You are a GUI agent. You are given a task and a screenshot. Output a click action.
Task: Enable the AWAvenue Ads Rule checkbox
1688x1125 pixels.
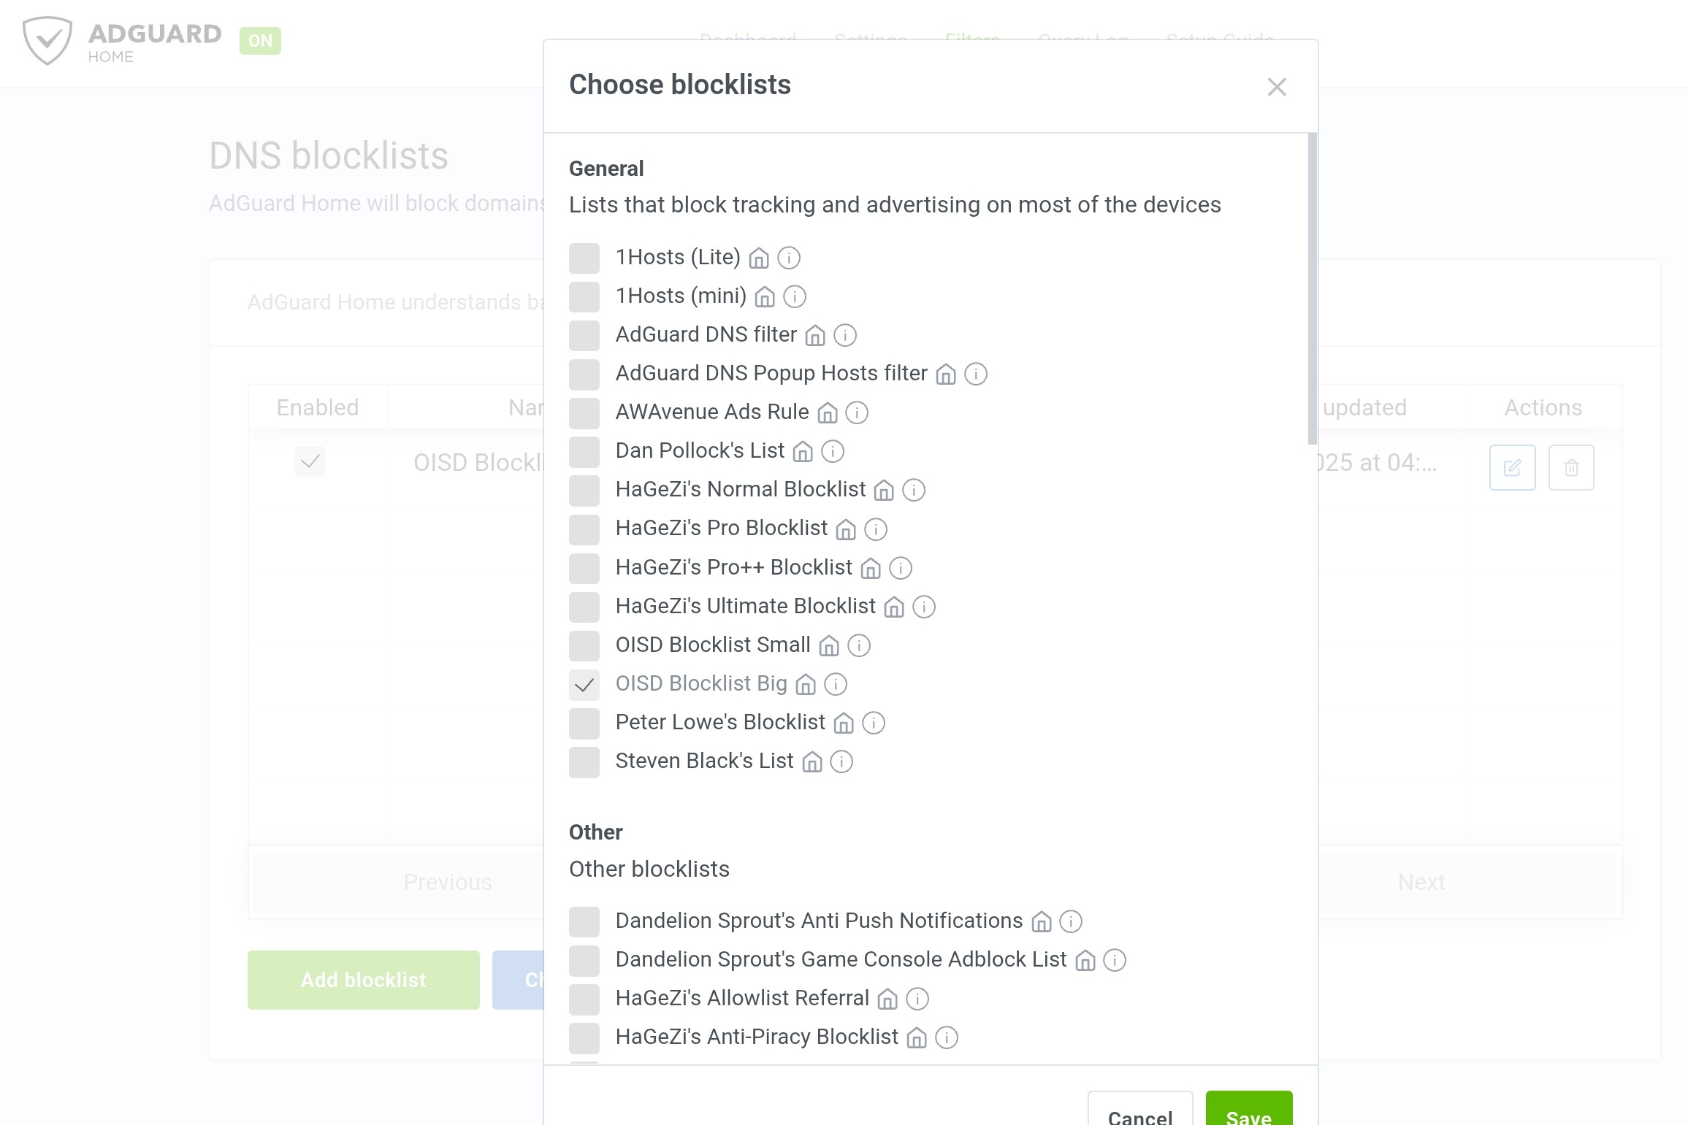point(584,413)
